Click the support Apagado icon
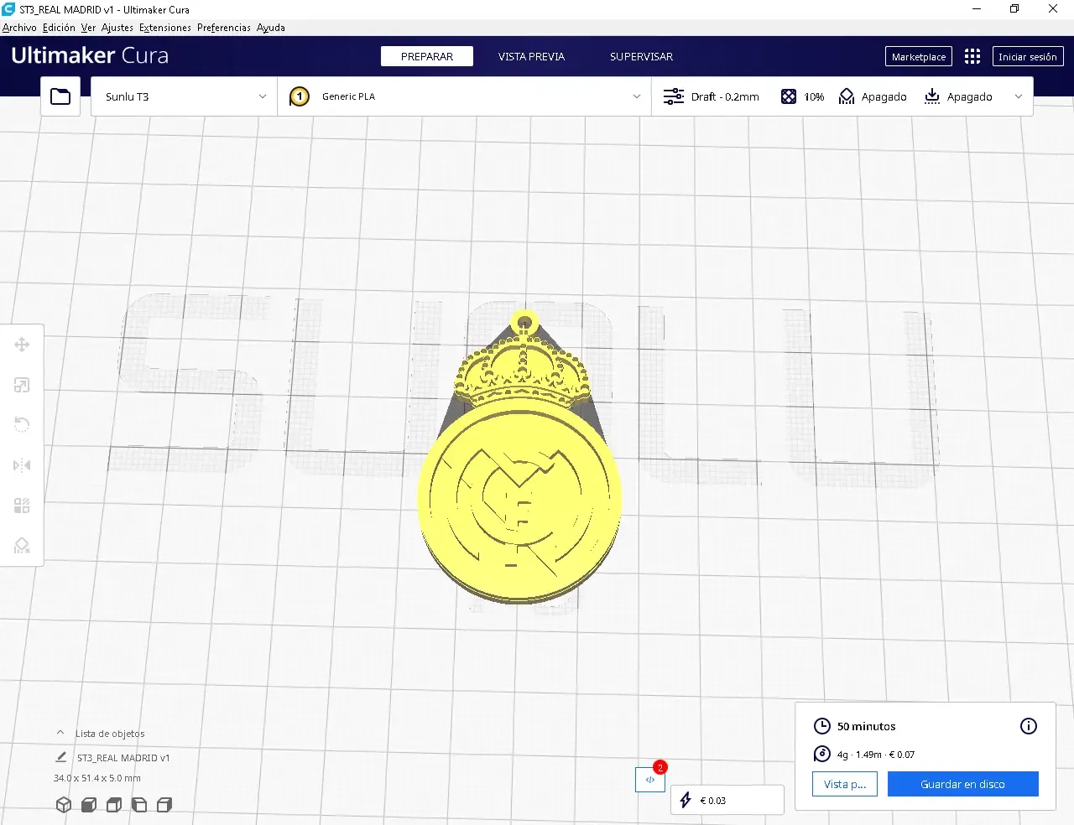Viewport: 1074px width, 825px height. [x=847, y=96]
